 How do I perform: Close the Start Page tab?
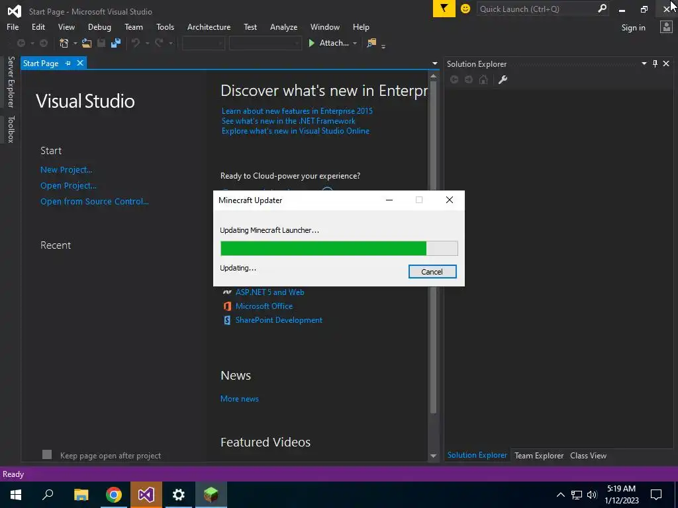(x=80, y=63)
